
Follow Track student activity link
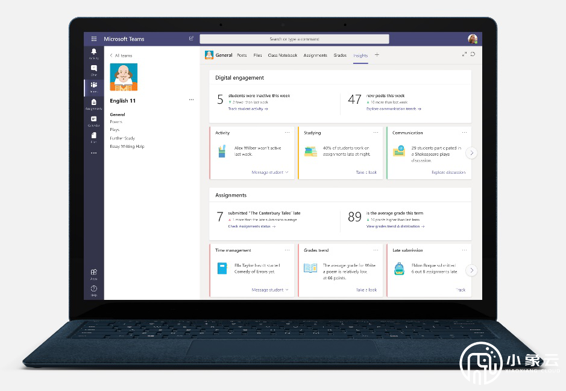click(248, 109)
